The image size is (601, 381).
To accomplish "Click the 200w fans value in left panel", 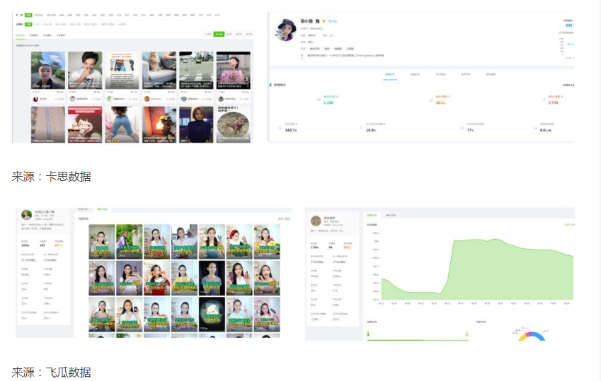I will click(x=25, y=245).
